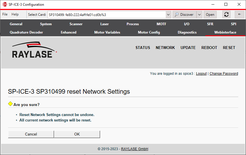Go to the REBOOT page link

[x=209, y=48]
